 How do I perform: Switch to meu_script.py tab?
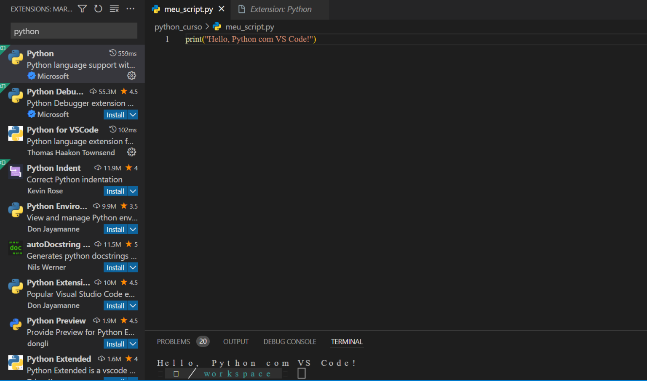tap(188, 9)
